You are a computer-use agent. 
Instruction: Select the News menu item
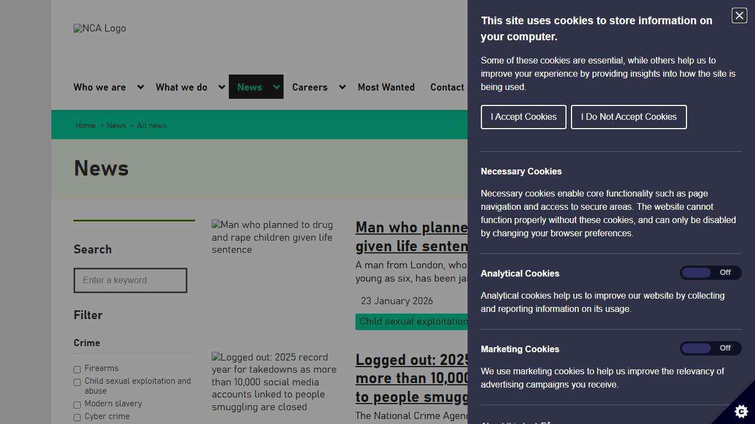[x=249, y=87]
